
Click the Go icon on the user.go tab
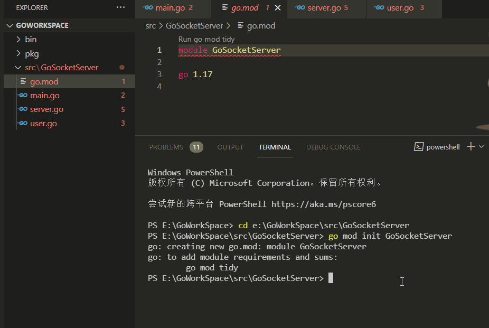[379, 7]
